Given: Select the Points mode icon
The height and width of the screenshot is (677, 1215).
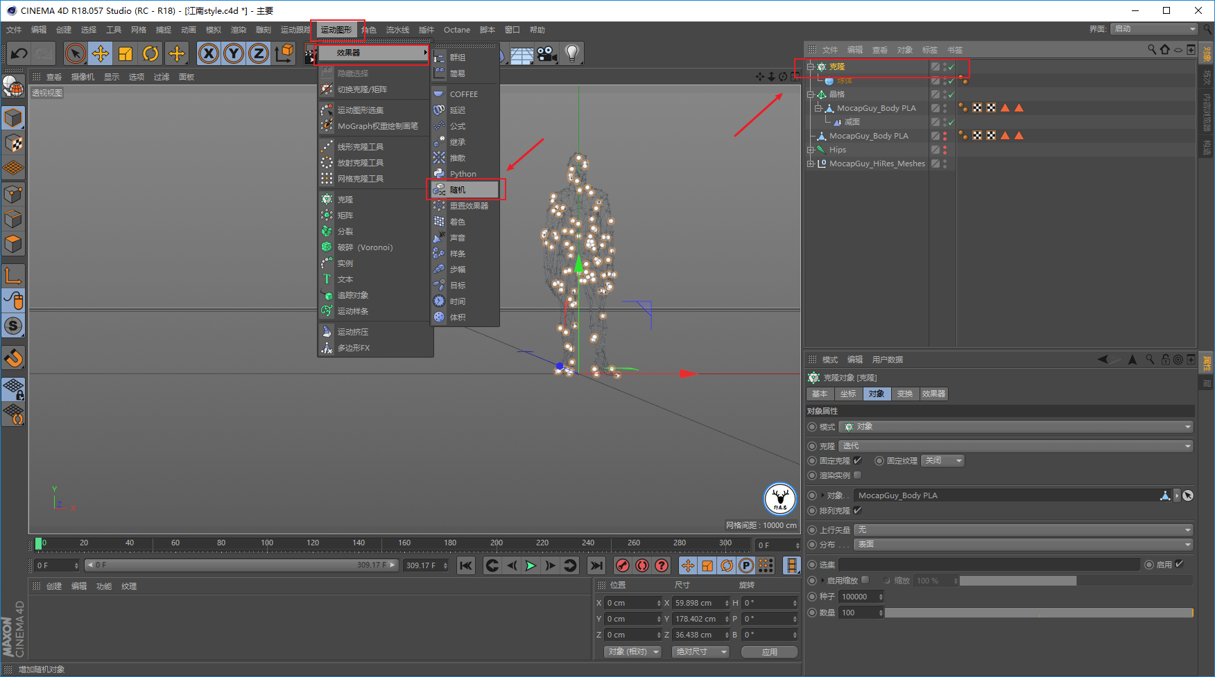Looking at the screenshot, I should [13, 195].
